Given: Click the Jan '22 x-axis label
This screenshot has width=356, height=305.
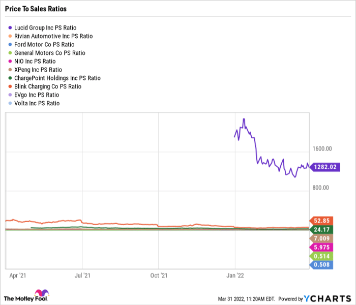Looking at the screenshot, I should [234, 276].
